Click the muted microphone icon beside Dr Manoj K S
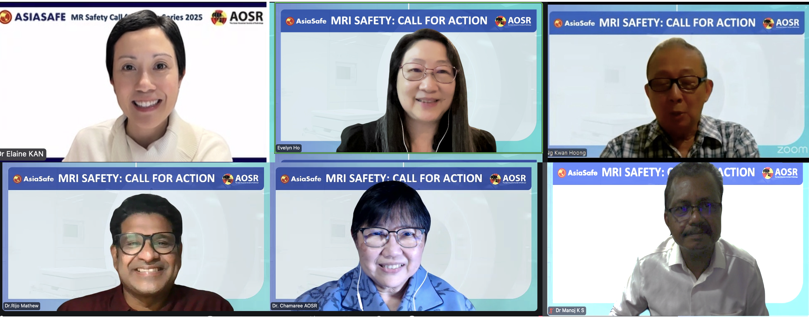 pyautogui.click(x=551, y=310)
